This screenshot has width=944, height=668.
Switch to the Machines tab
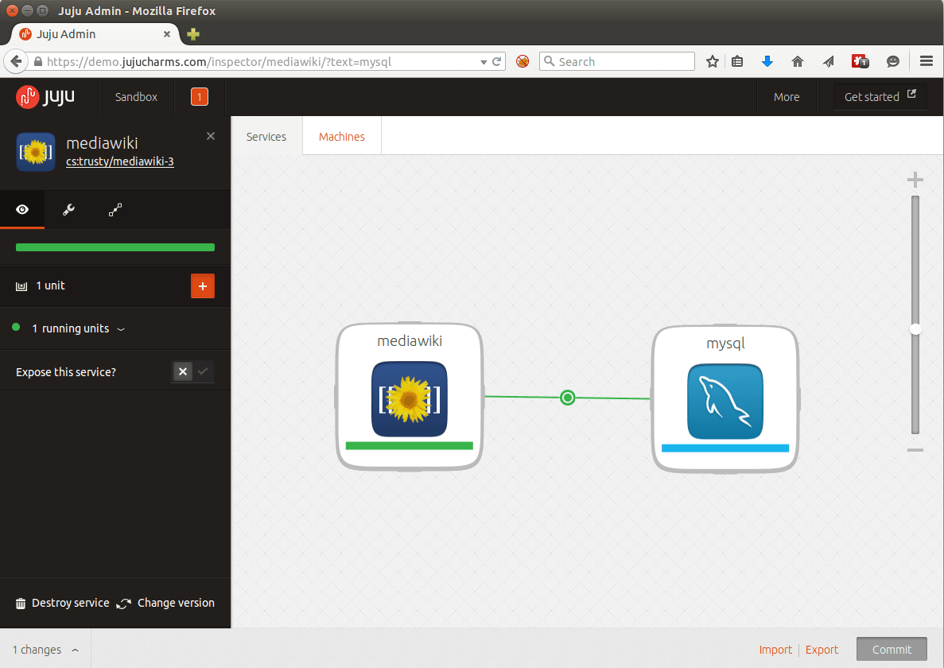(342, 137)
